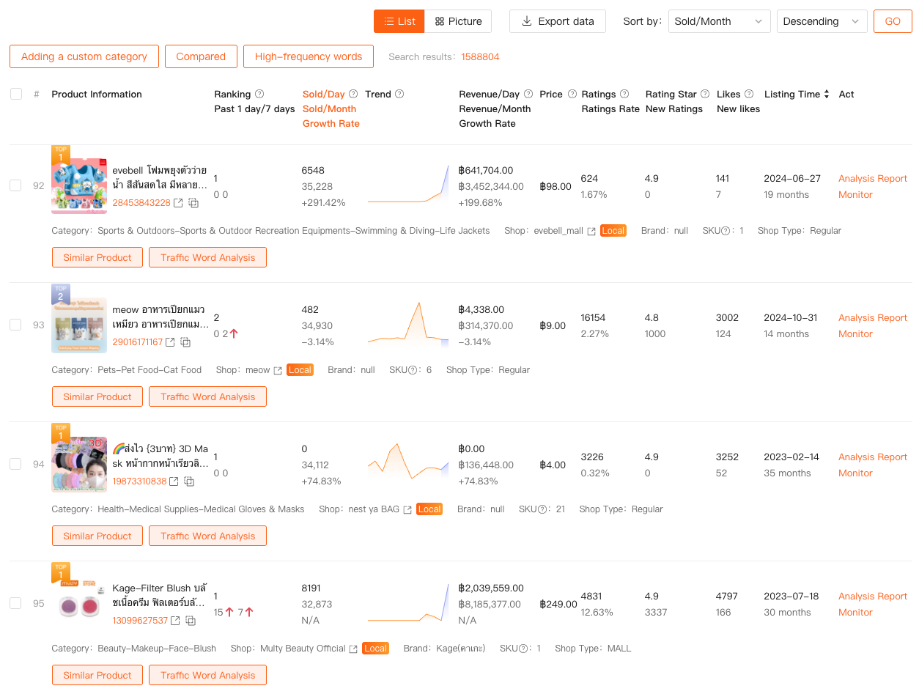This screenshot has width=919, height=694.
Task: Select checkbox for row 92 evebell
Action: (15, 185)
